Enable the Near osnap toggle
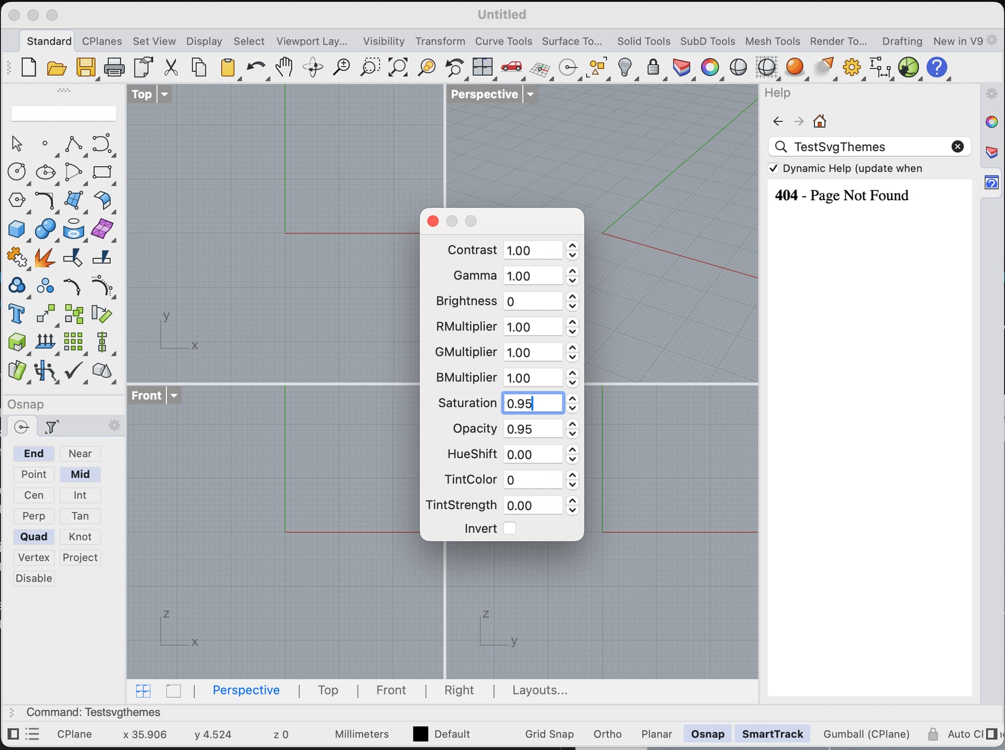The image size is (1005, 750). [x=80, y=453]
